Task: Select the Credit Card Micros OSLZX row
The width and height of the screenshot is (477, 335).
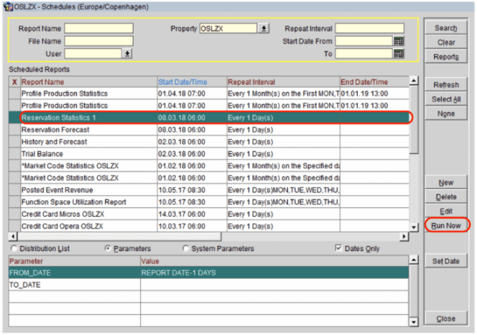Action: pyautogui.click(x=209, y=214)
